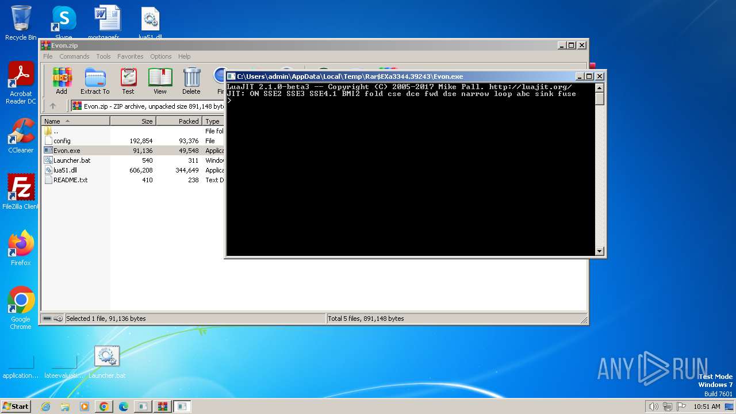Open File Explorer from taskbar
Screen dimensions: 736x414
tap(65, 407)
